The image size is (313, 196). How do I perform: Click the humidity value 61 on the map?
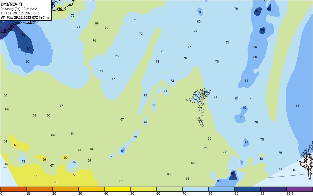coord(121,181)
